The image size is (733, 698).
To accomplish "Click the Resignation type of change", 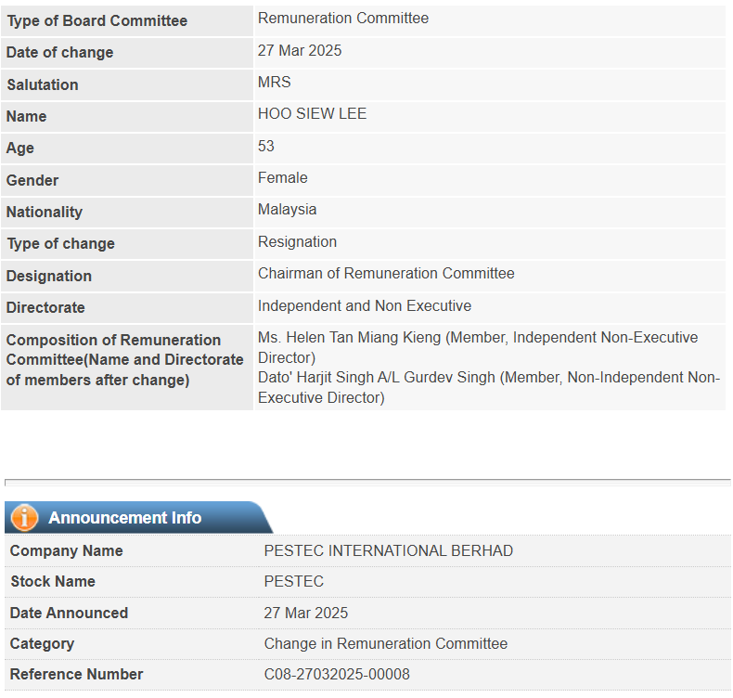I will click(x=297, y=241).
